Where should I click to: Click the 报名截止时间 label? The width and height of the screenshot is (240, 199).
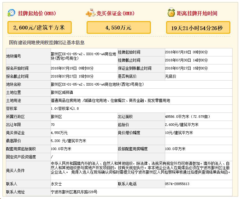pyautogui.click(x=17, y=77)
